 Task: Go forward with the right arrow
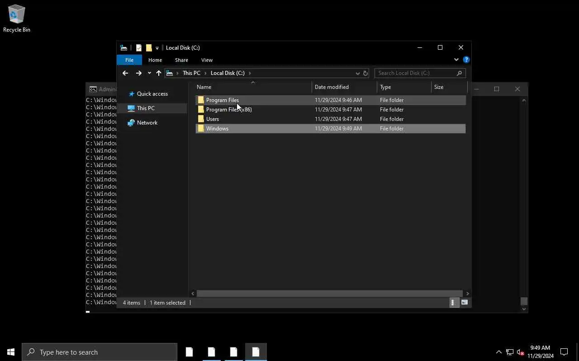(x=138, y=73)
